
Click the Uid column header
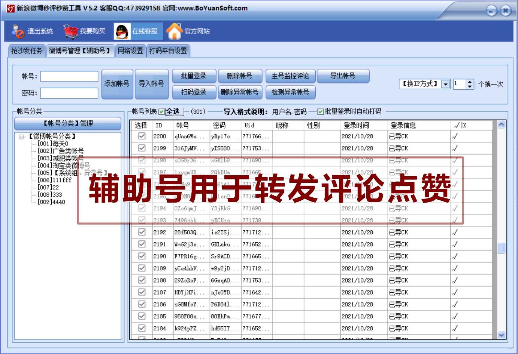(x=257, y=125)
